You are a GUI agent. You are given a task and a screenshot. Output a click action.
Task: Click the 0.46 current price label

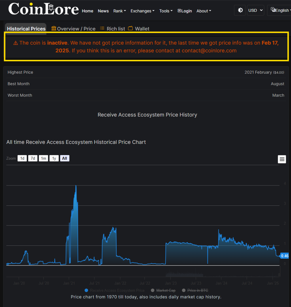[x=285, y=256]
